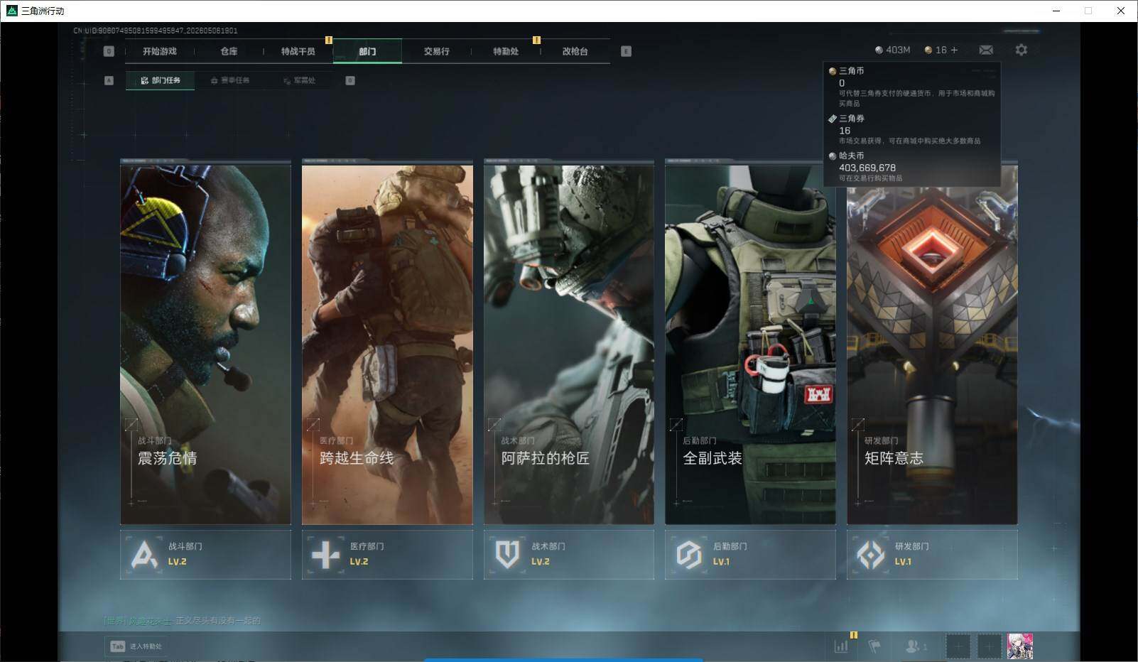The width and height of the screenshot is (1138, 662).
Task: Click the 研发部门 diamond emblem icon
Action: click(871, 555)
